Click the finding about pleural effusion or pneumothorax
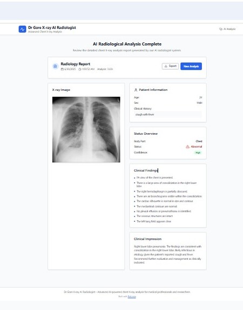The image size is (243, 310). [164, 211]
